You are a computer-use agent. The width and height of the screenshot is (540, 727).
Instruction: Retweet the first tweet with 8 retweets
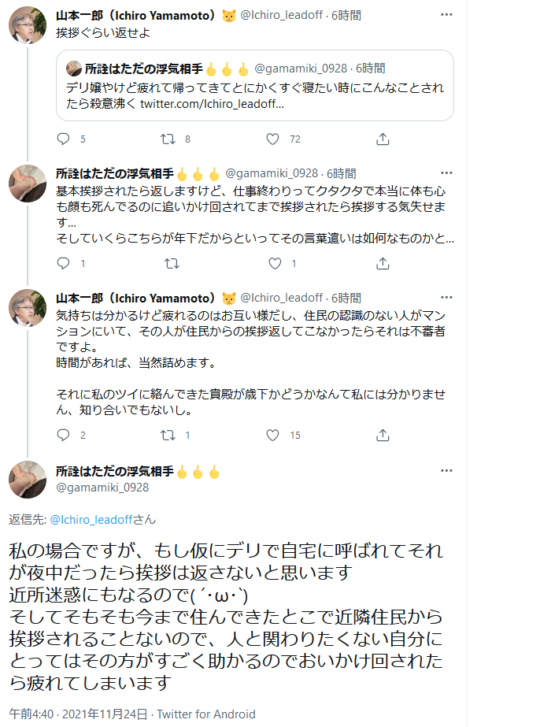click(168, 139)
